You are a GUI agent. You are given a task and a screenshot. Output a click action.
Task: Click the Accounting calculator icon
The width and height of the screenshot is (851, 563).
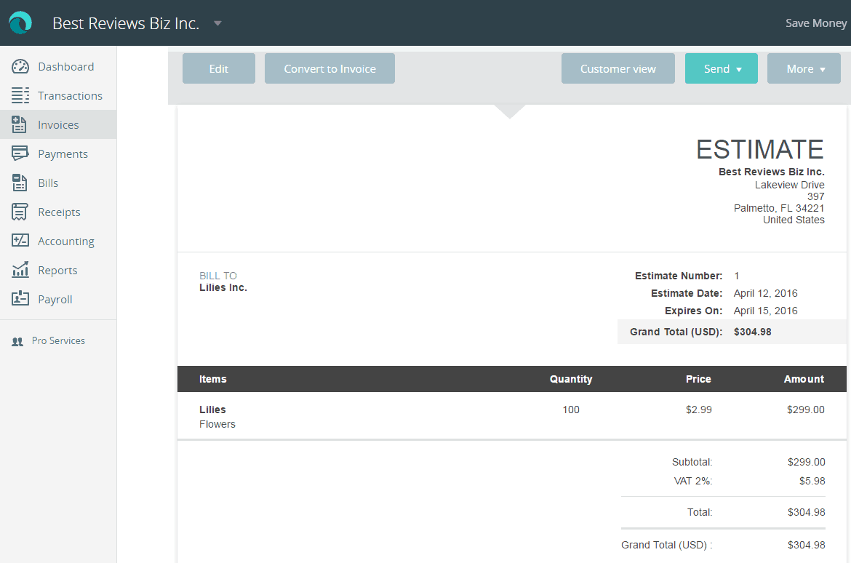tap(17, 241)
